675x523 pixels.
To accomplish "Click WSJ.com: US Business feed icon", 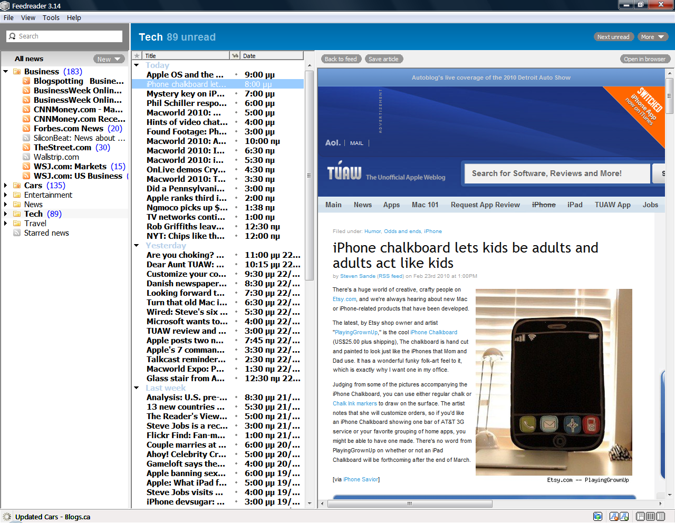I will [26, 176].
